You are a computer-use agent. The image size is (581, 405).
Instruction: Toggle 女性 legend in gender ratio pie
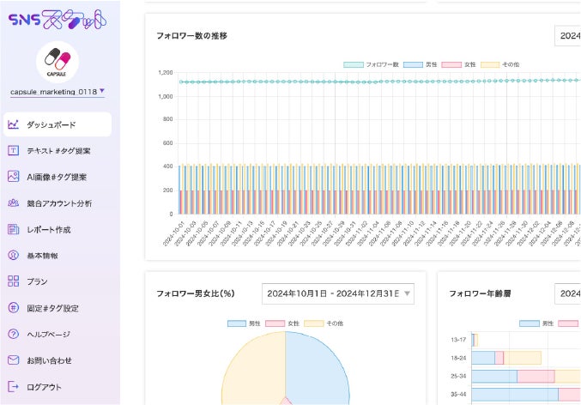[282, 323]
